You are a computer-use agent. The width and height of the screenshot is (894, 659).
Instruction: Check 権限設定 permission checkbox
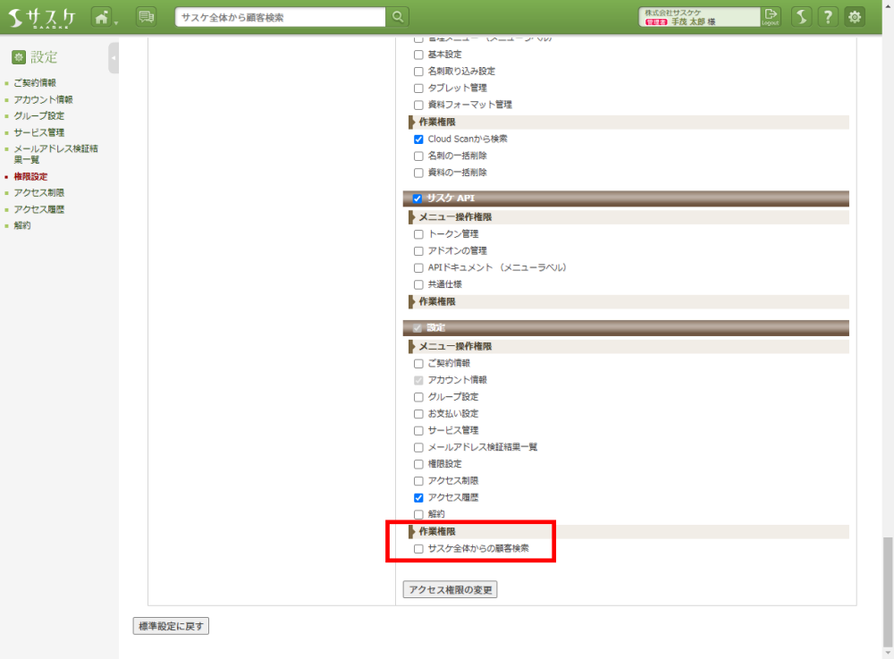418,464
